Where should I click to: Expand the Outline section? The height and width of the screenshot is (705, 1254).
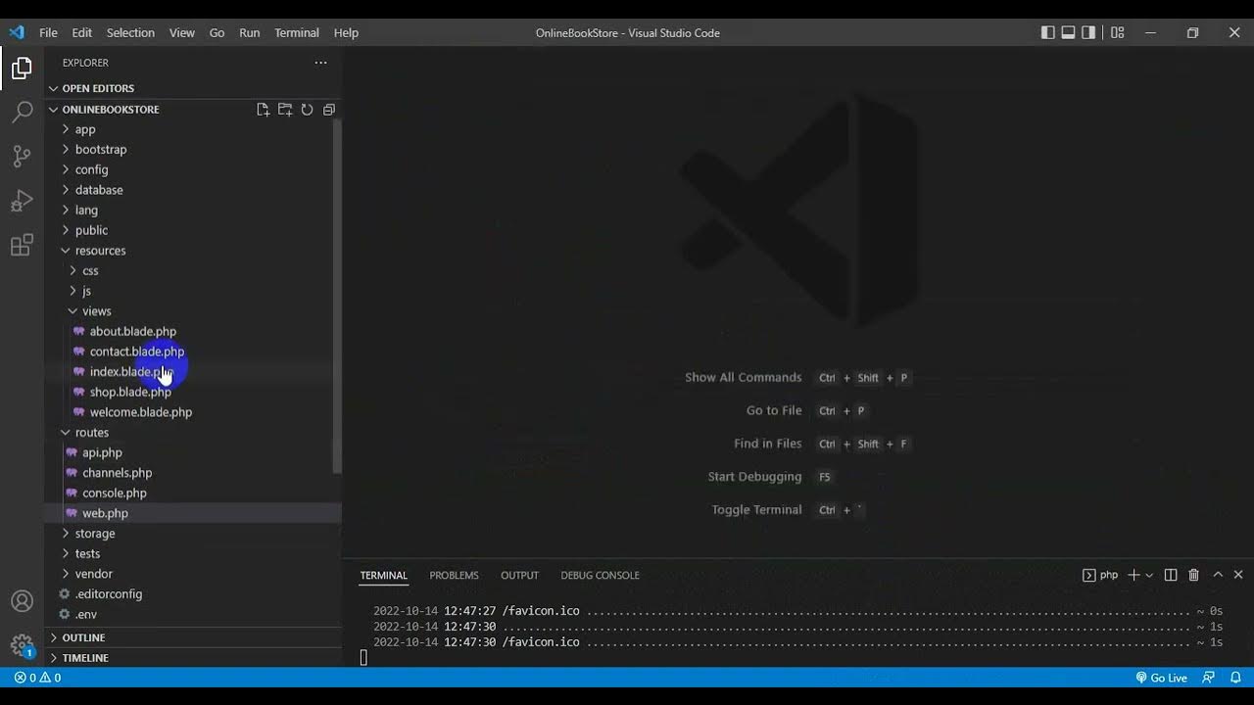(x=194, y=637)
